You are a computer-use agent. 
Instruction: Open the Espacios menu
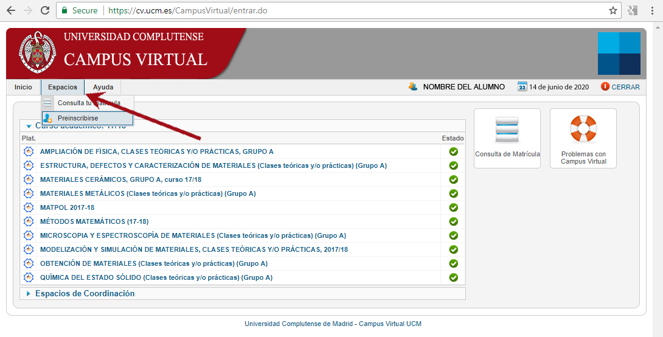[x=63, y=87]
